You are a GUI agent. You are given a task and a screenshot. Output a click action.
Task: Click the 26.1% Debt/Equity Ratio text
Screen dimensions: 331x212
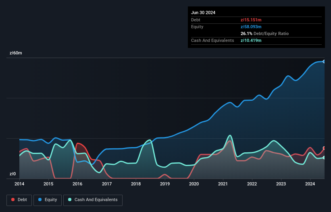(264, 33)
